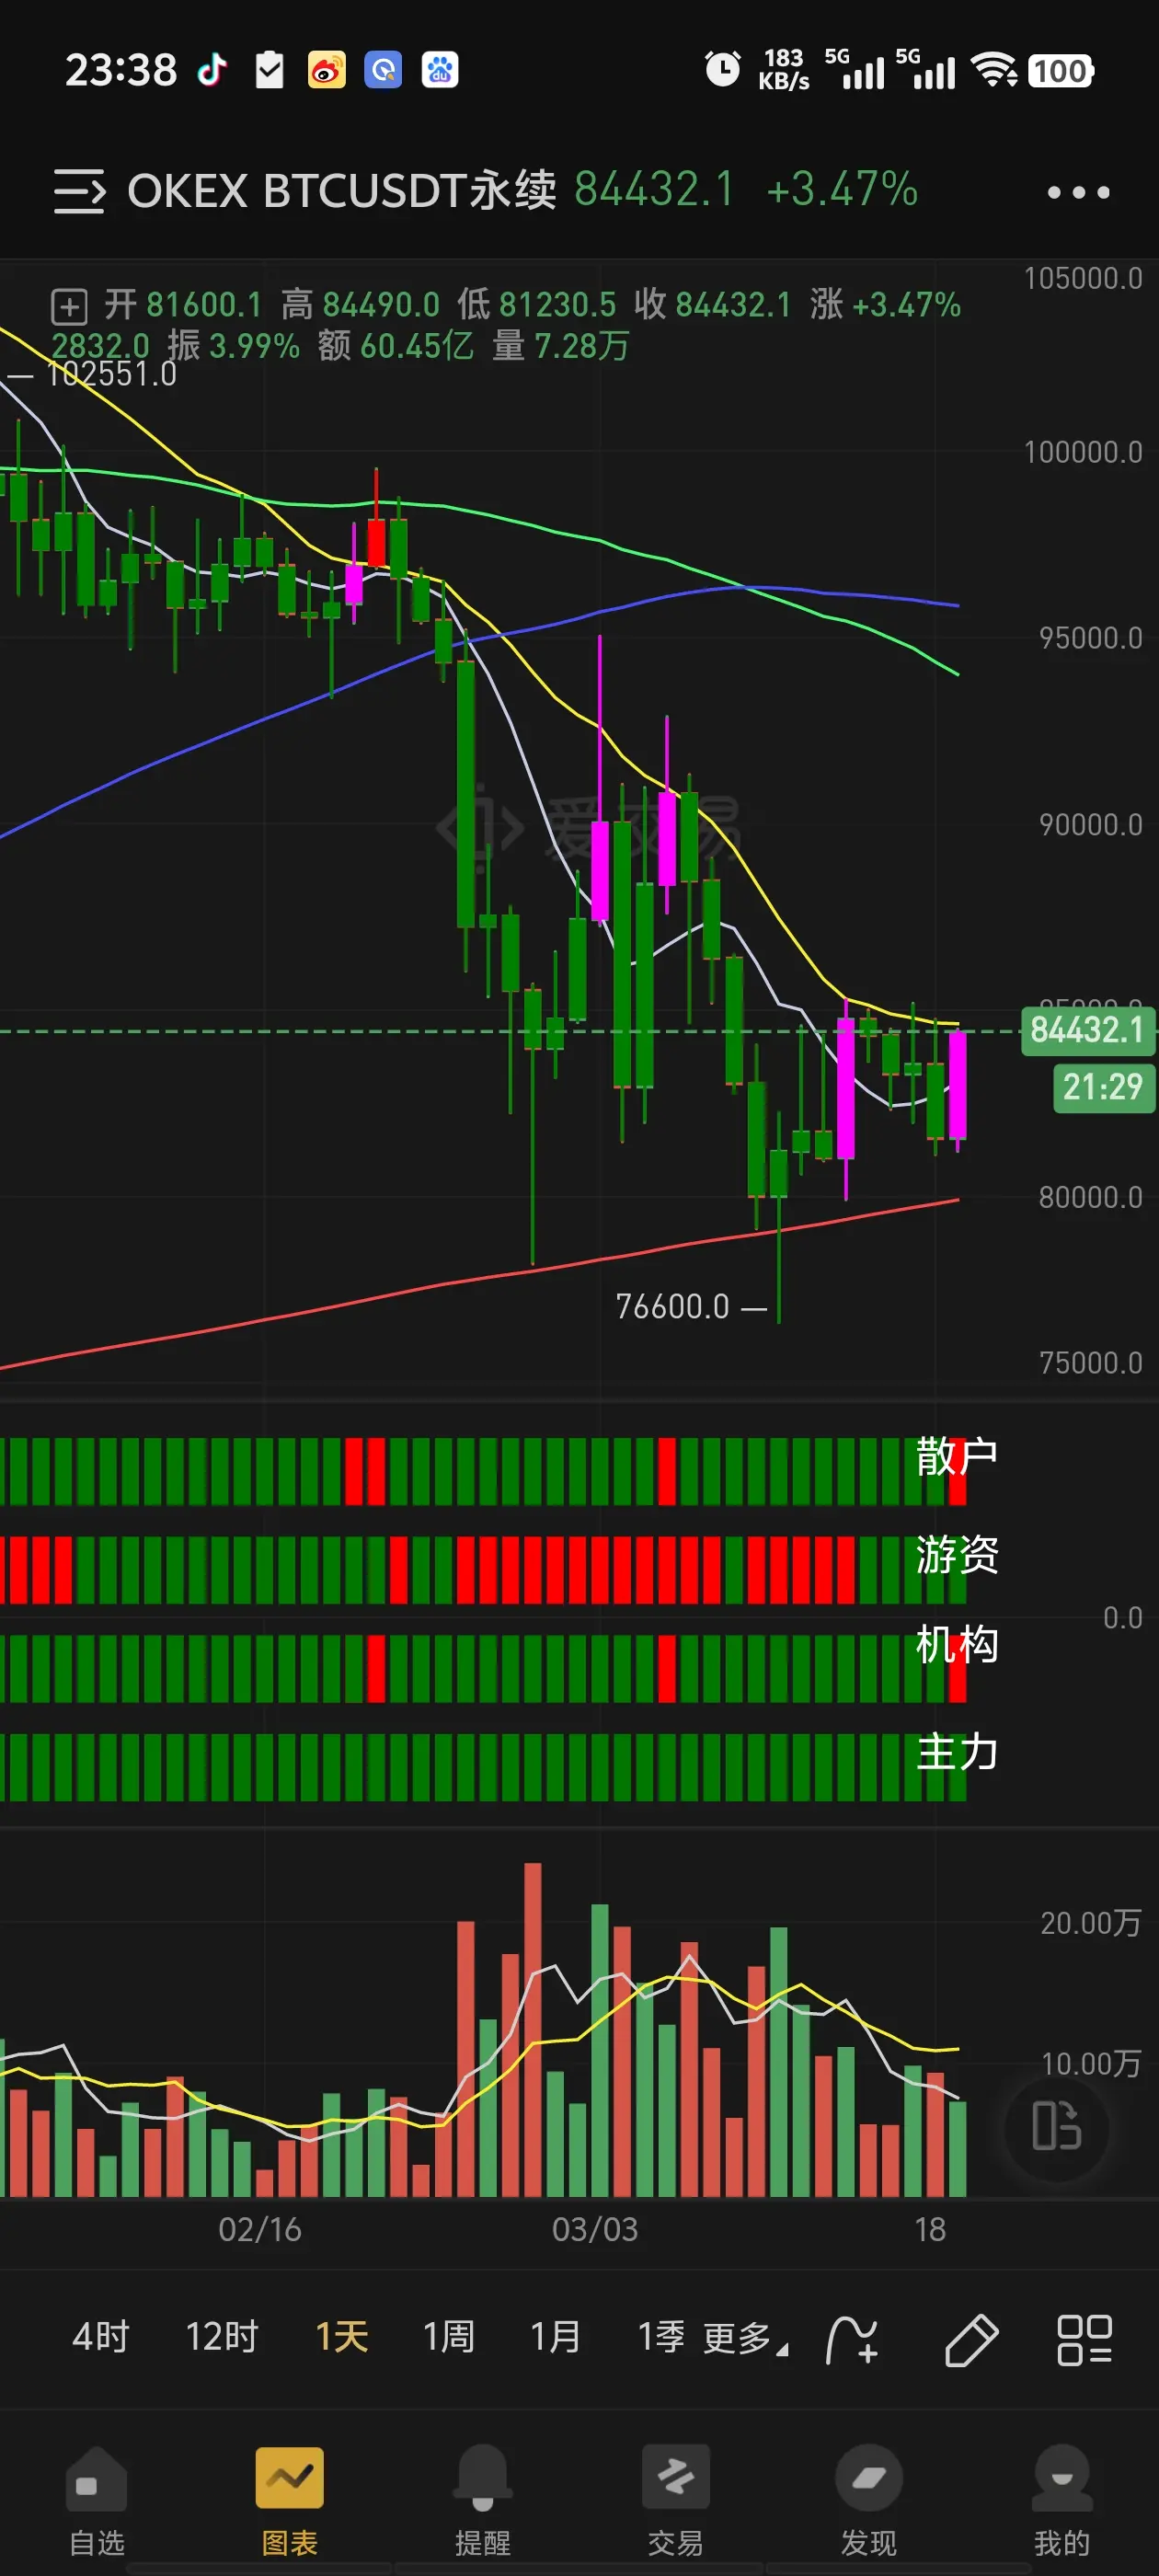Open the three-dot more options menu
This screenshot has width=1159, height=2576.
1078,192
